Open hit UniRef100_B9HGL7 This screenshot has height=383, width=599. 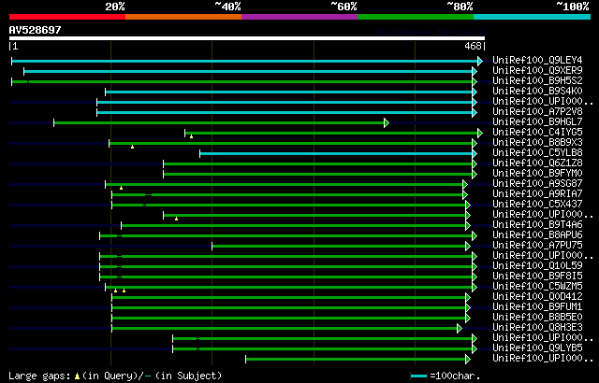click(x=537, y=122)
